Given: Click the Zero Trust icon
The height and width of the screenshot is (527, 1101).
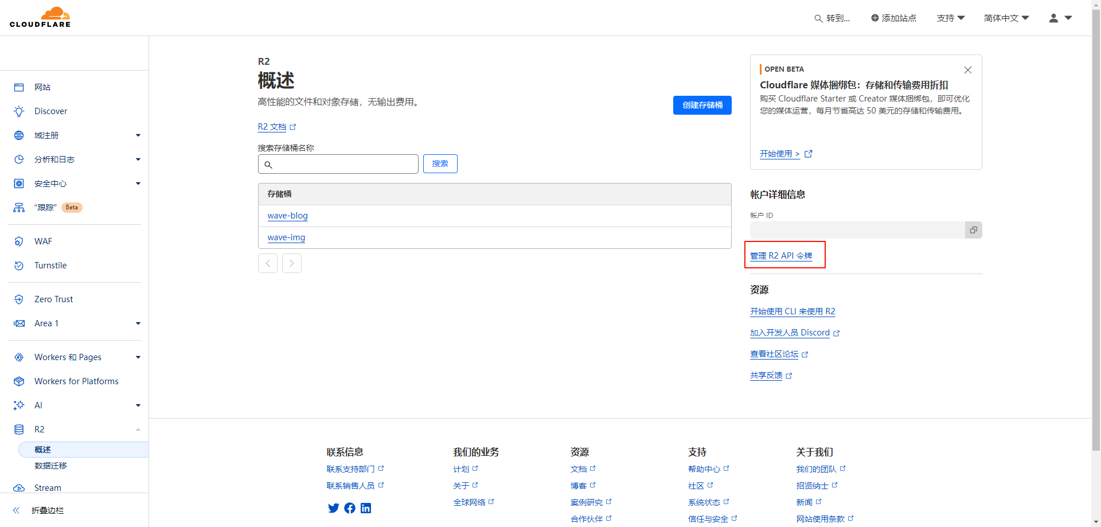Looking at the screenshot, I should click(x=19, y=299).
